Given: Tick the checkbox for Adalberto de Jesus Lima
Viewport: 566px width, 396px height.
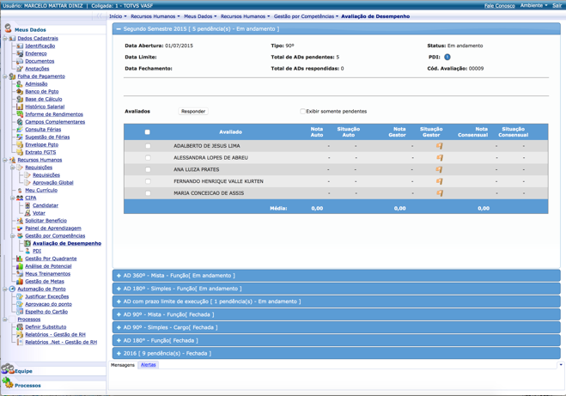Looking at the screenshot, I should point(148,146).
